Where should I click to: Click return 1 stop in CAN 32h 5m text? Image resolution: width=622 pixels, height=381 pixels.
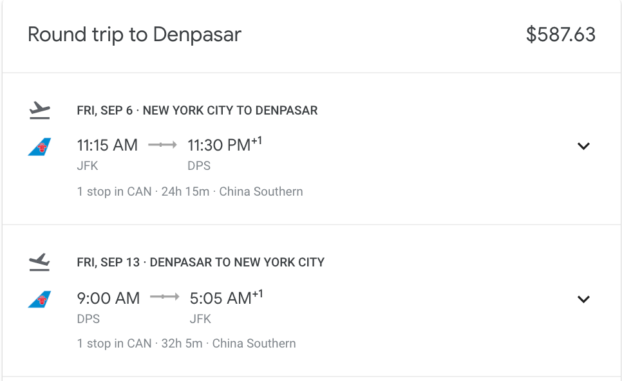click(x=186, y=343)
